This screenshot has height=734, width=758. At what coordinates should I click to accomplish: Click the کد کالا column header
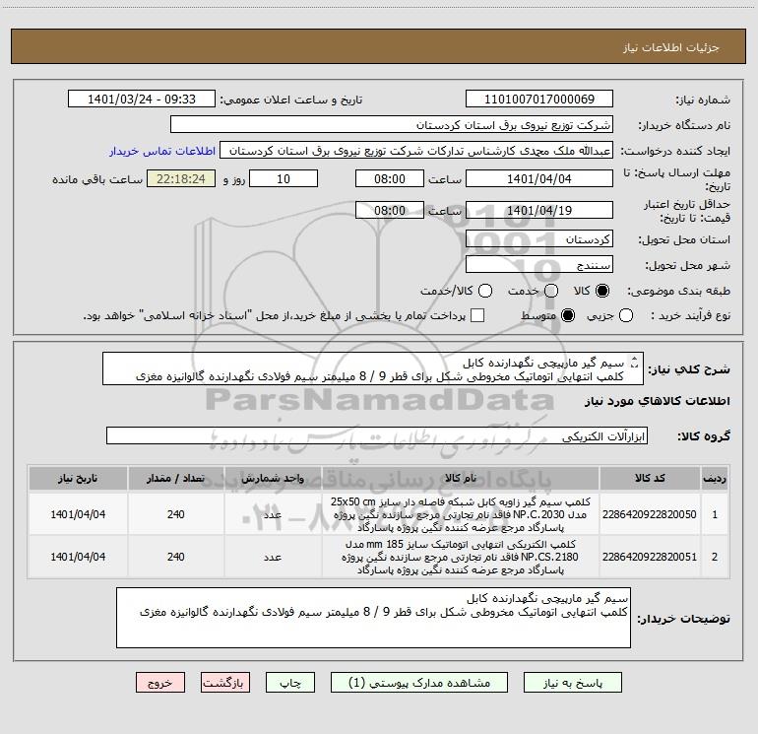pos(650,478)
